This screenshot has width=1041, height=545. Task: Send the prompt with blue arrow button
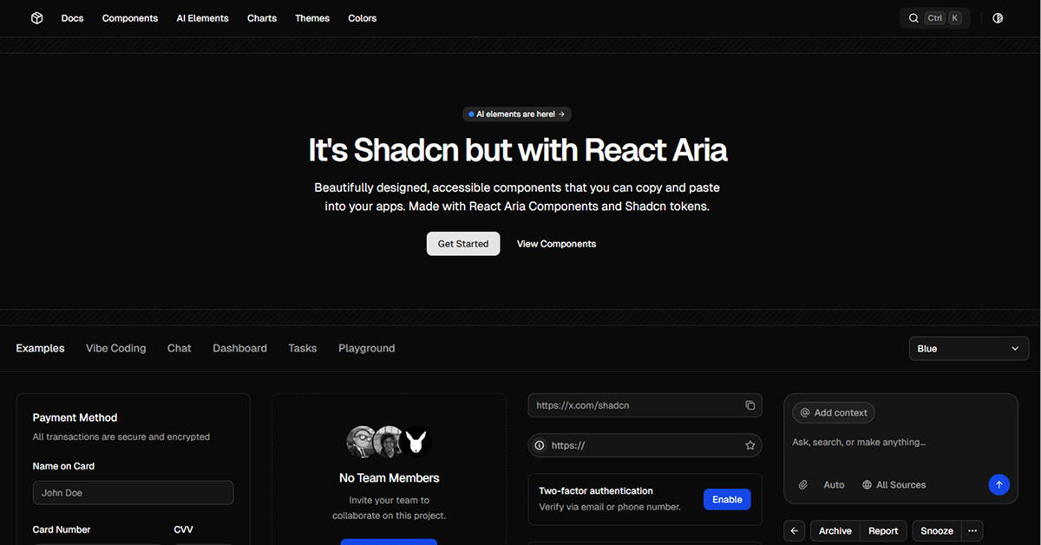998,485
